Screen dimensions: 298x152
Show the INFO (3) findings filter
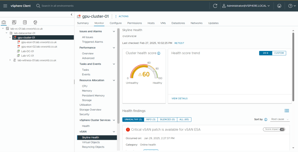(x=150, y=119)
